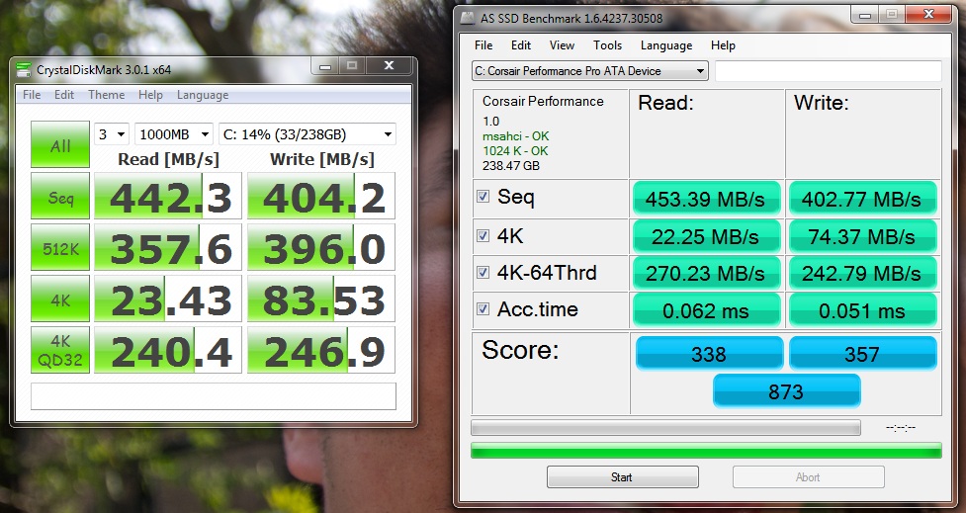Click the msahci - OK driver status text
The width and height of the screenshot is (966, 513).
(x=516, y=136)
